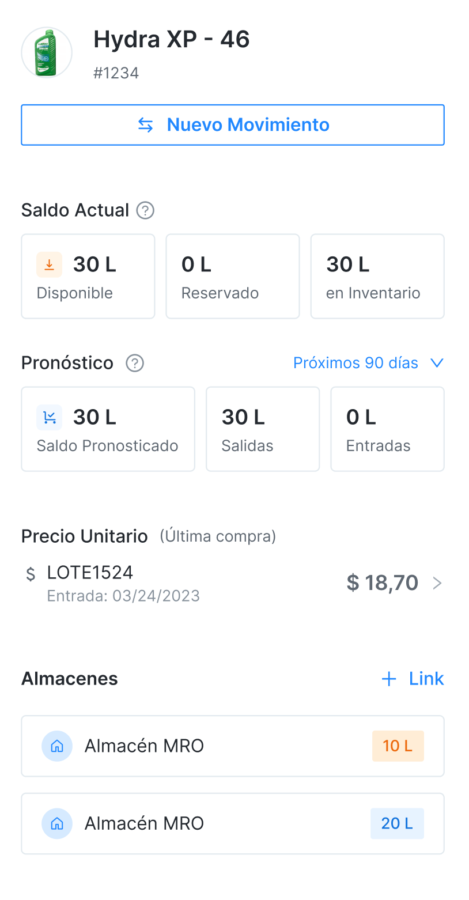469x900 pixels.
Task: Click the Hydra XP - 46 product thumbnail
Action: click(x=47, y=52)
